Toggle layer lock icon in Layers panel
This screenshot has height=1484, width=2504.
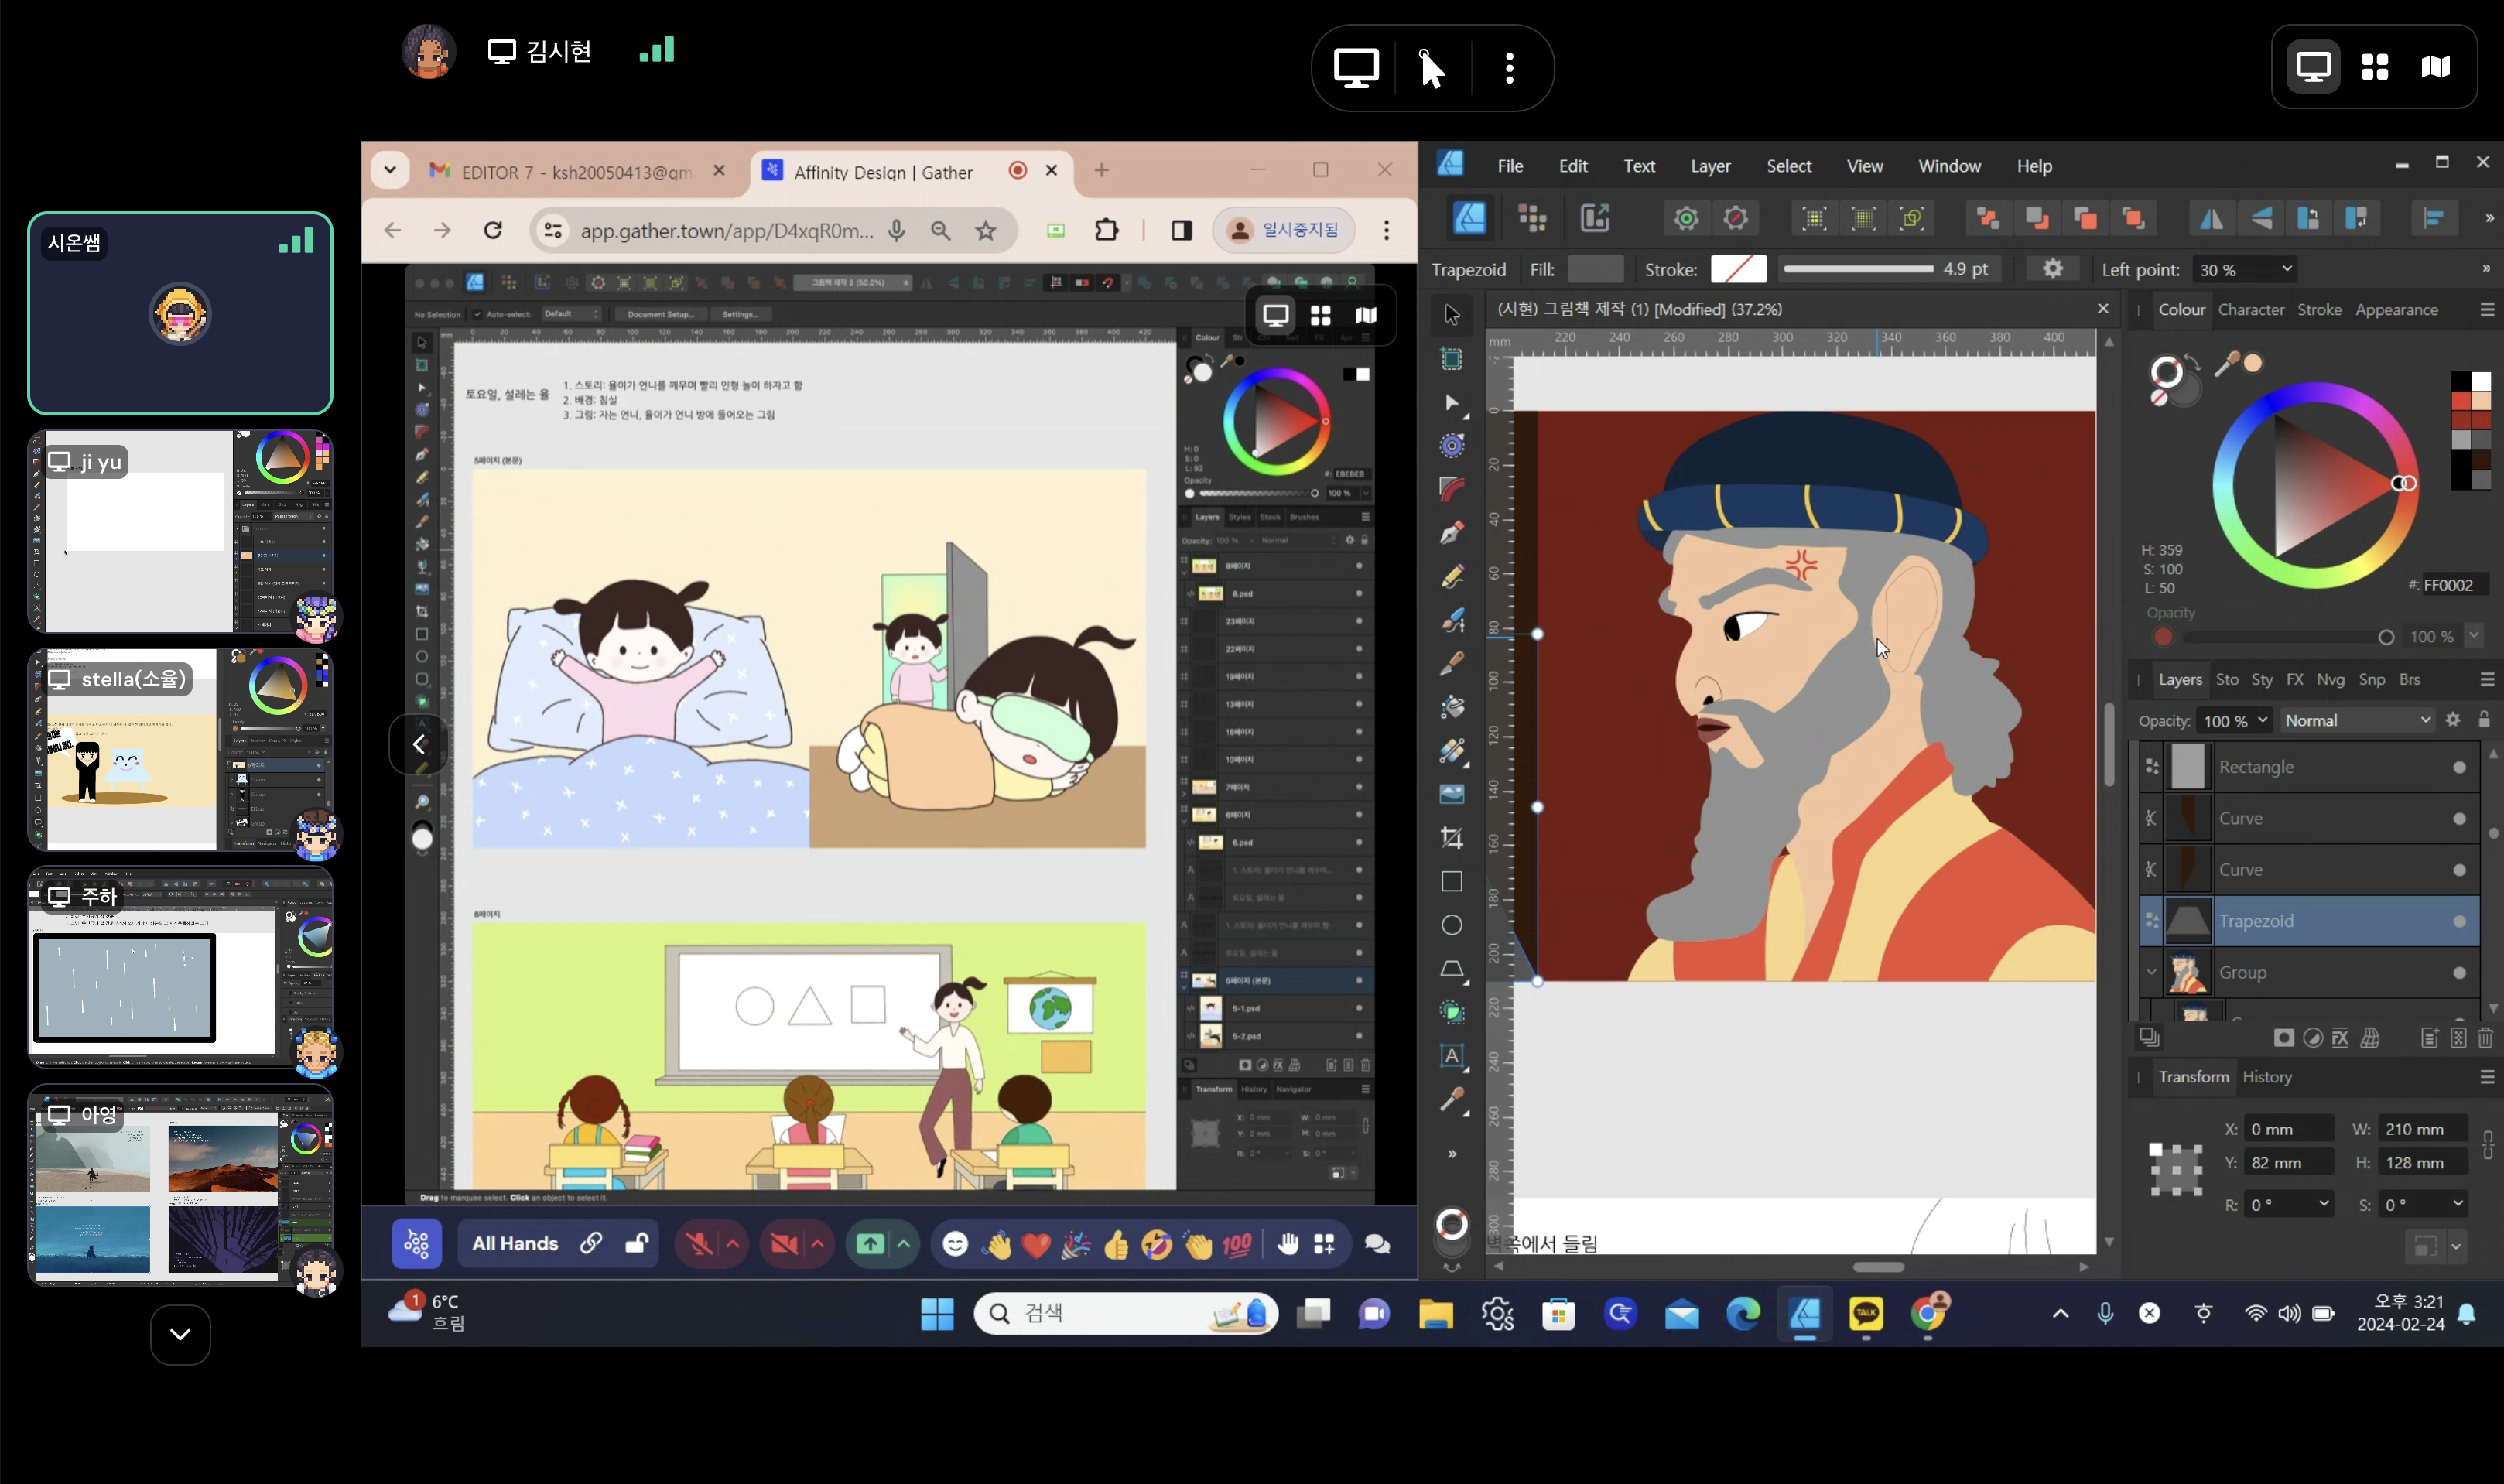pos(2484,720)
